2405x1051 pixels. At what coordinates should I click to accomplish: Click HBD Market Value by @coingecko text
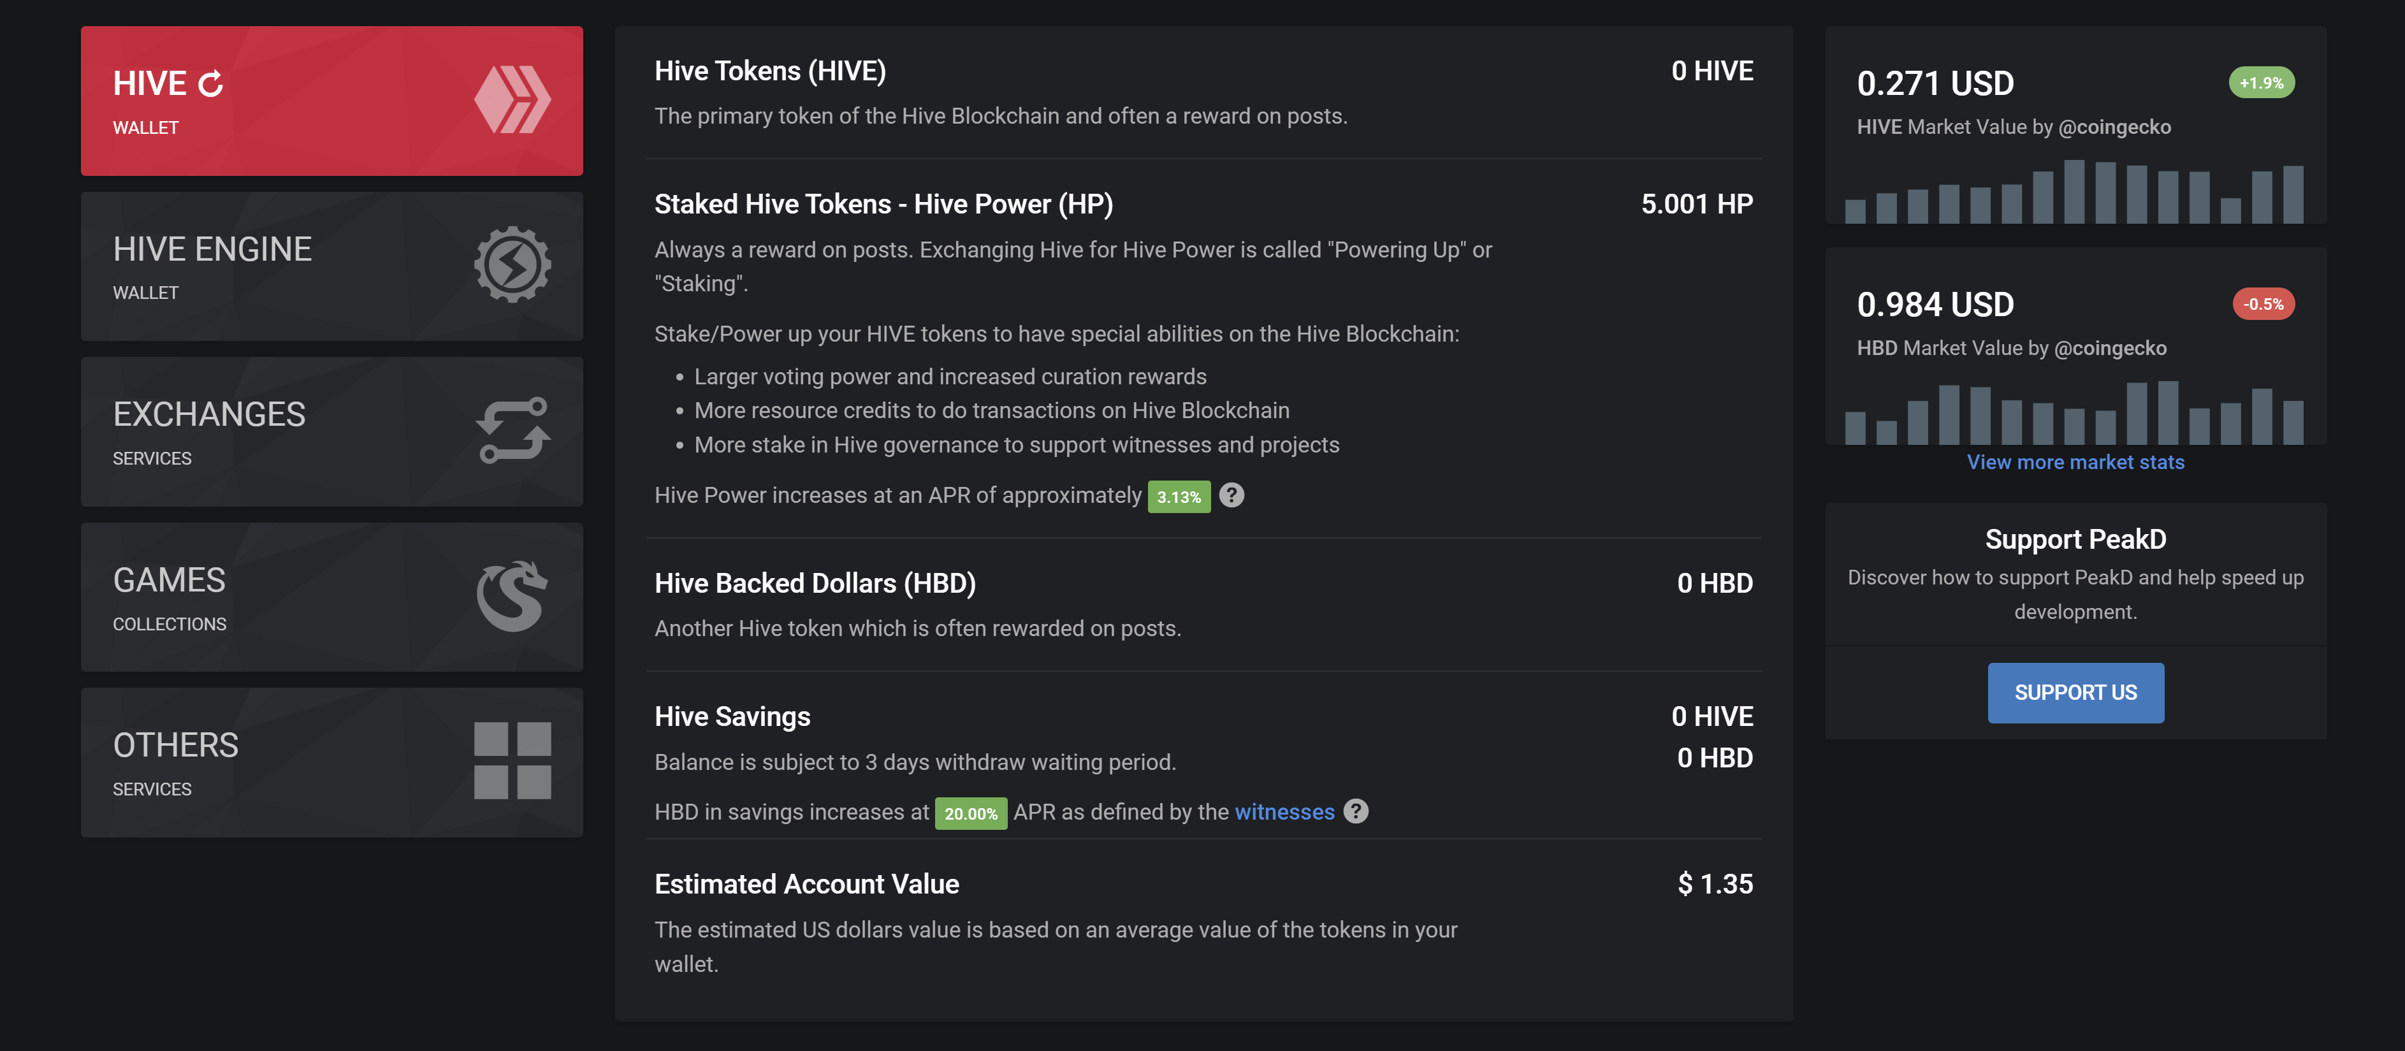pos(2011,348)
